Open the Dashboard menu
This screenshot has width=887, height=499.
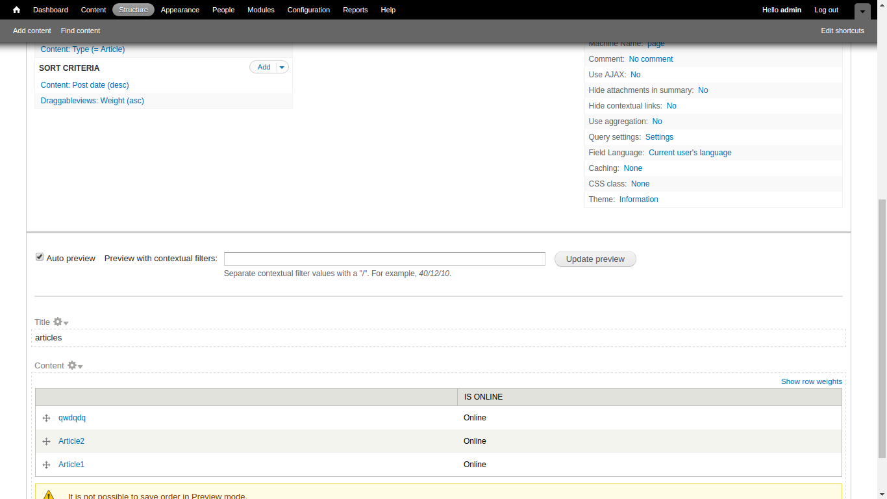tap(51, 10)
